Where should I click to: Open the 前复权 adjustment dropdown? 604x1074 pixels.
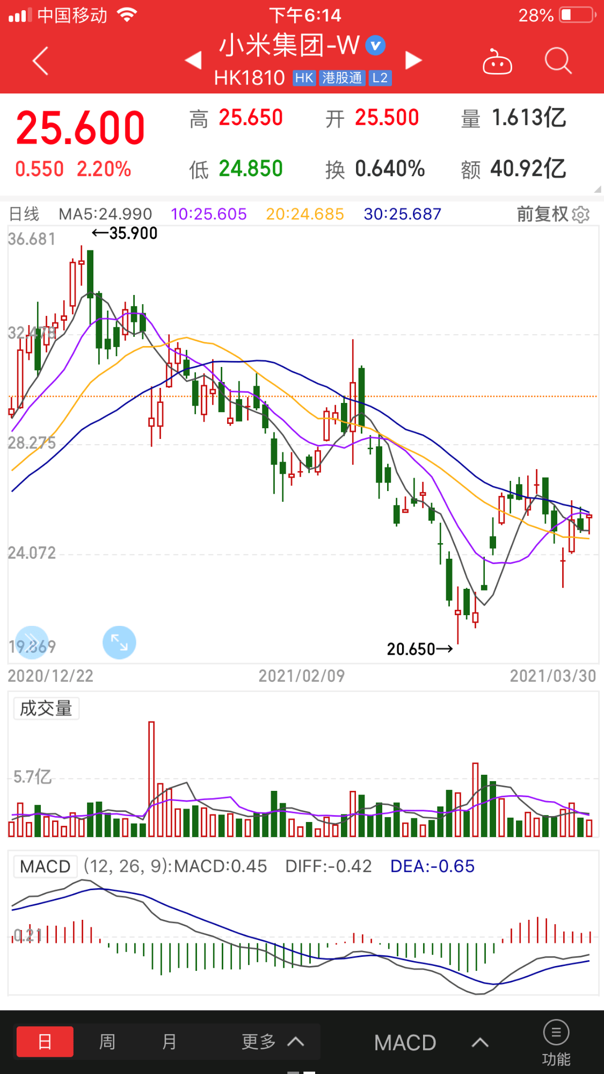tap(542, 214)
